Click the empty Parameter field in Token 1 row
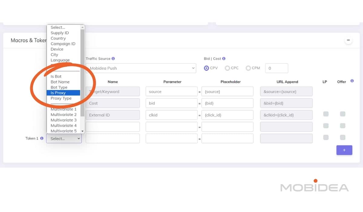Image resolution: width=363 pixels, height=212 pixels. 172,138
